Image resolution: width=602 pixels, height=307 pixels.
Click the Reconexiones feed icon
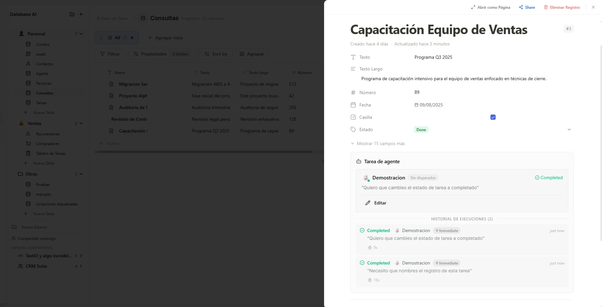(28, 134)
